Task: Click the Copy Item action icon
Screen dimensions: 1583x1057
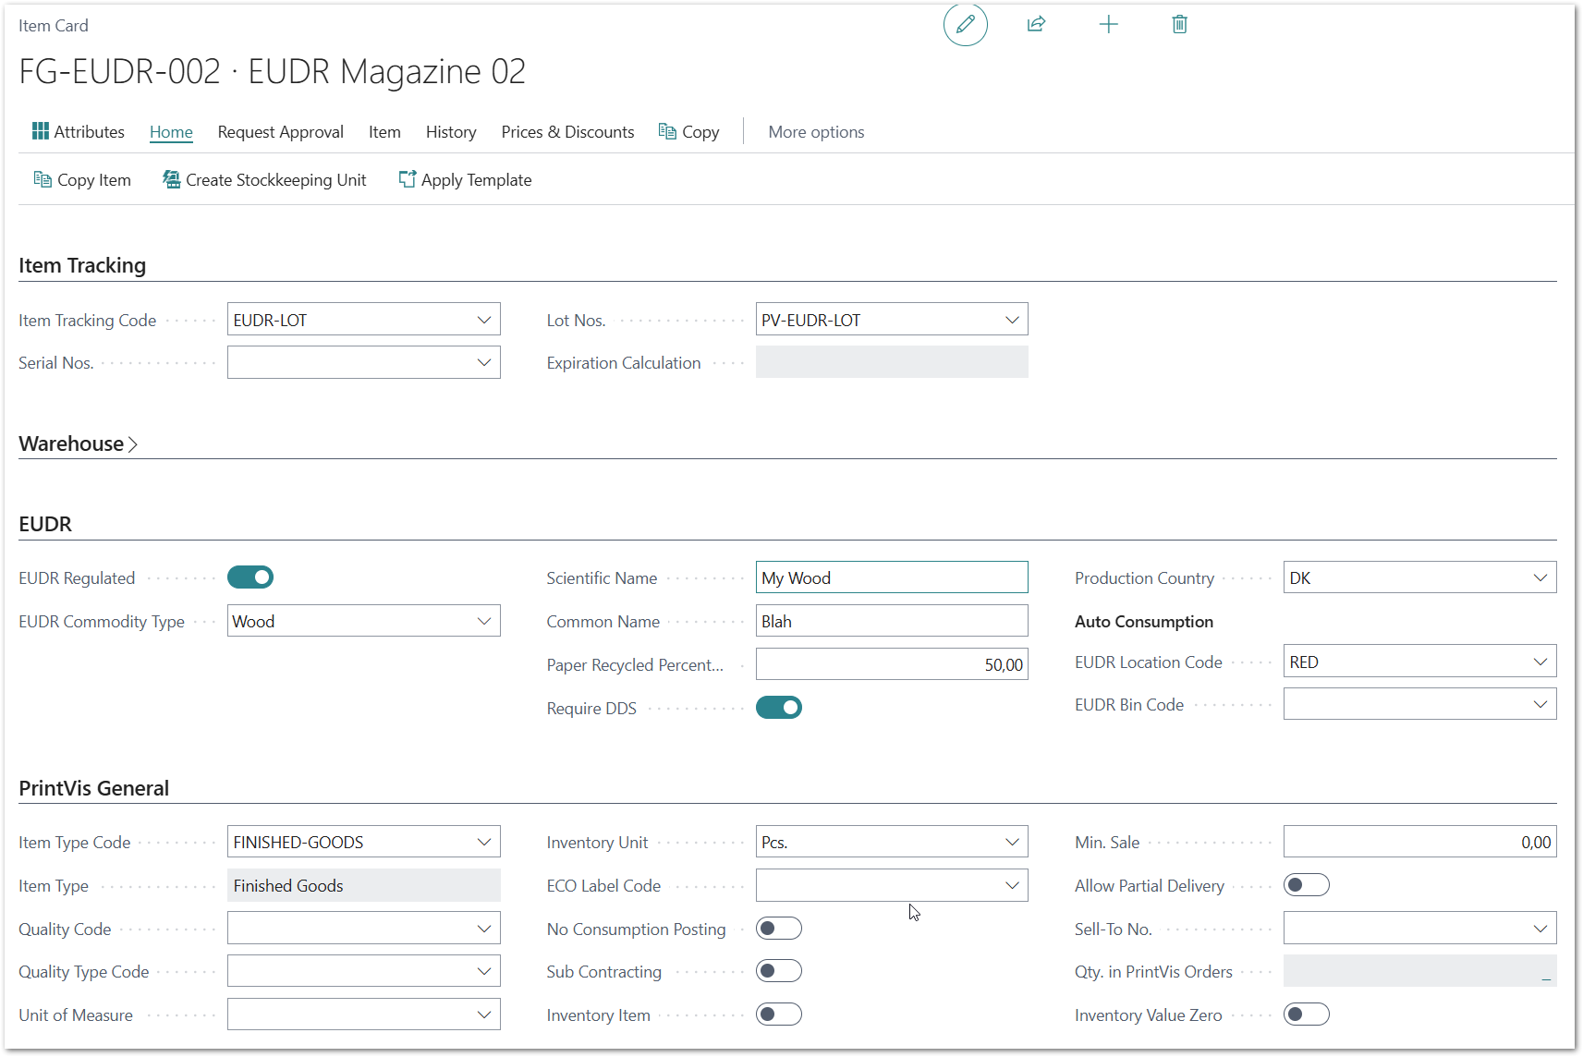Action: point(43,179)
